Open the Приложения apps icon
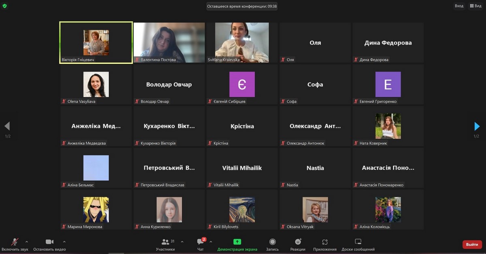The width and height of the screenshot is (486, 254). (325, 242)
